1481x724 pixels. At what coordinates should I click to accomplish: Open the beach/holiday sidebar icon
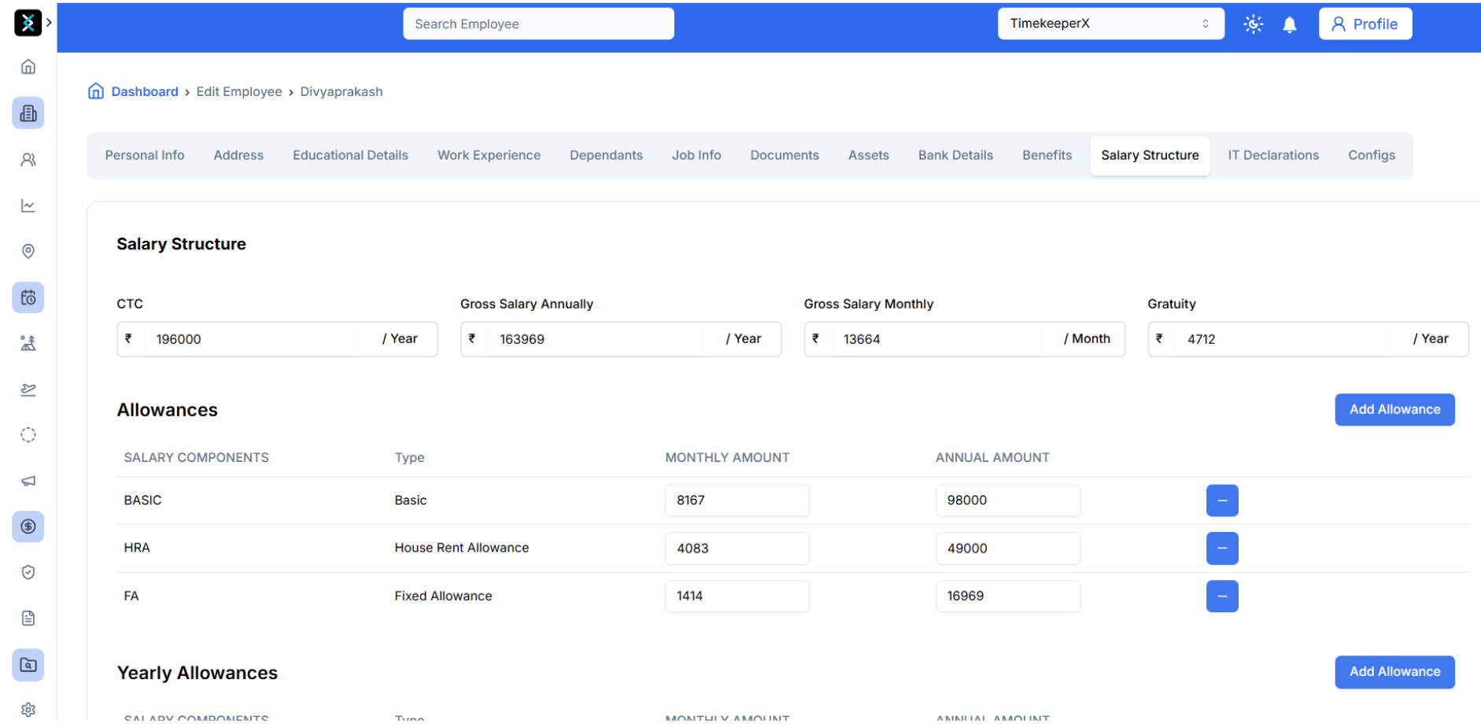tap(28, 343)
